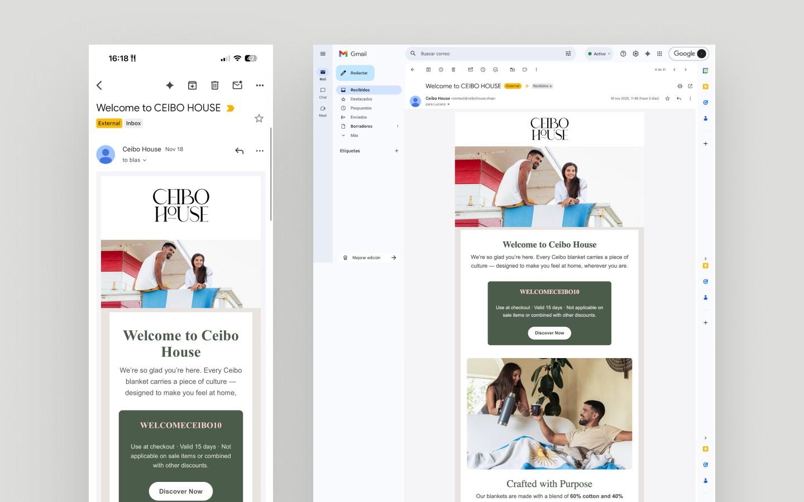
Task: Open the Google apps grid
Action: pyautogui.click(x=659, y=54)
